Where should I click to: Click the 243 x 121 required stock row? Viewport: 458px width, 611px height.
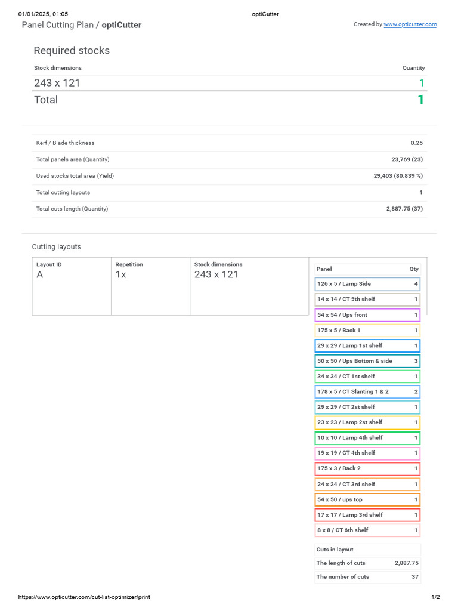[229, 83]
